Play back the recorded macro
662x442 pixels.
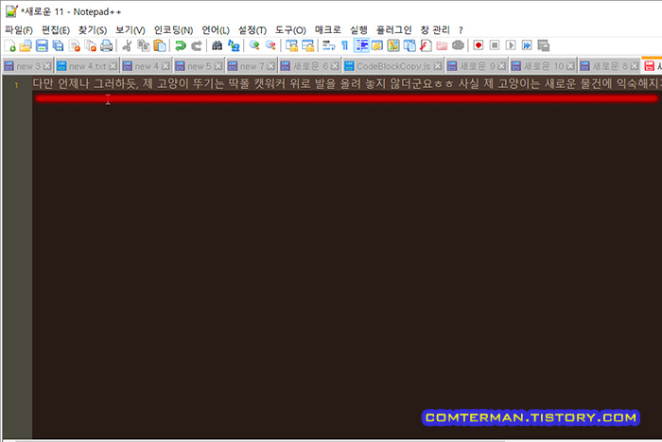coord(511,45)
